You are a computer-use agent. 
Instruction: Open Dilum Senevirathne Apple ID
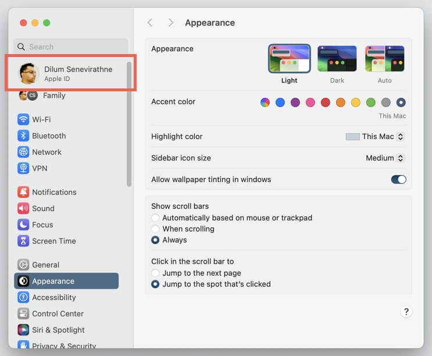[x=70, y=73]
